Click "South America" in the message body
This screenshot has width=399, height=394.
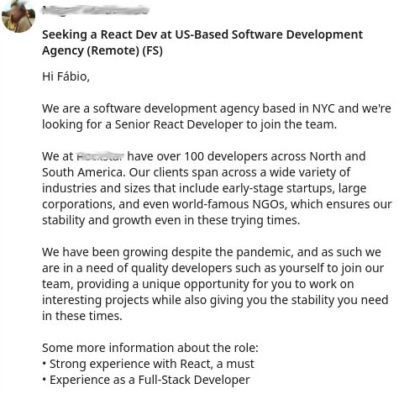(x=83, y=172)
